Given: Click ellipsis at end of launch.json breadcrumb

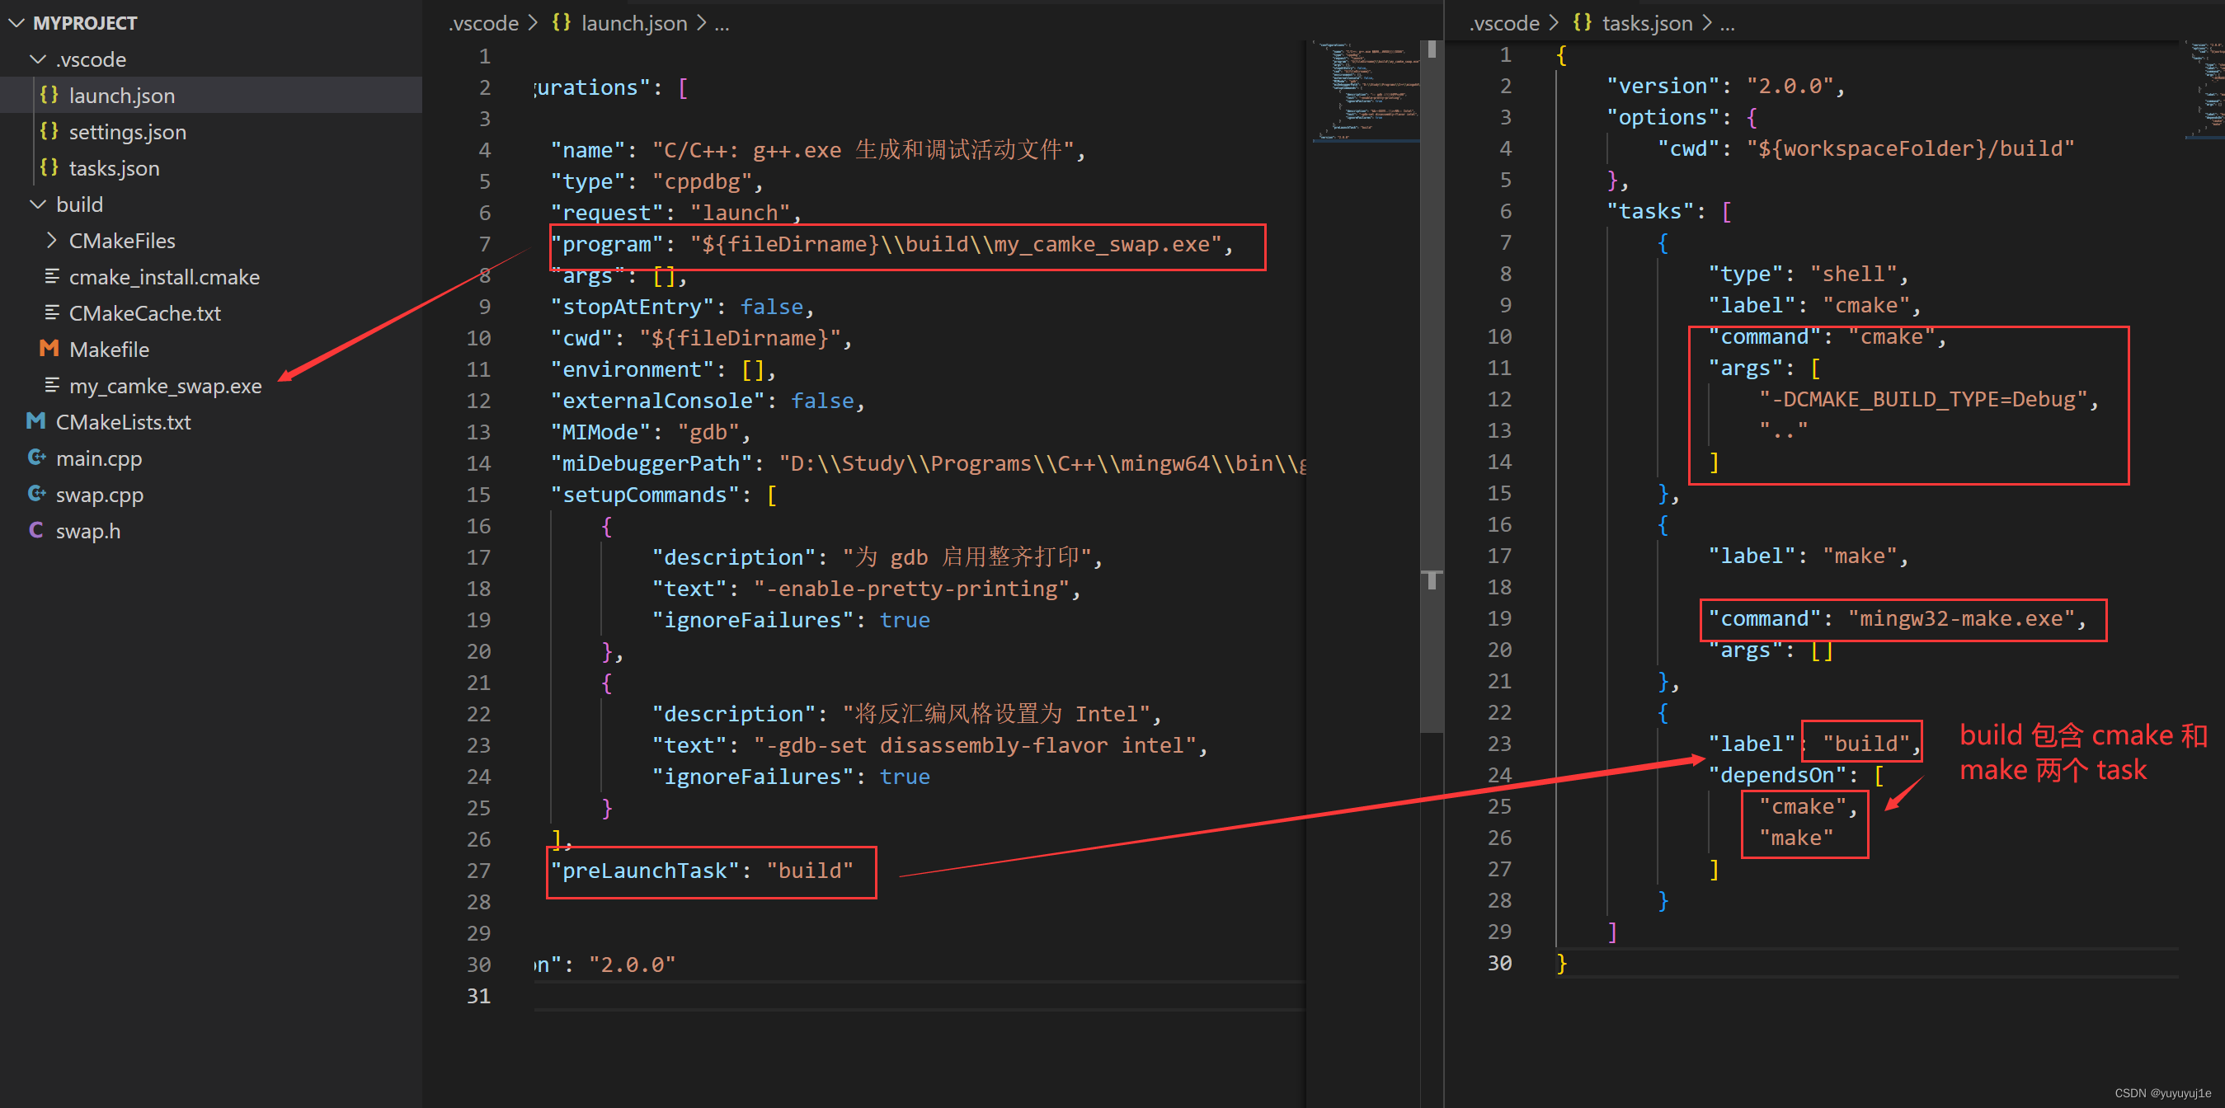Looking at the screenshot, I should [x=722, y=24].
